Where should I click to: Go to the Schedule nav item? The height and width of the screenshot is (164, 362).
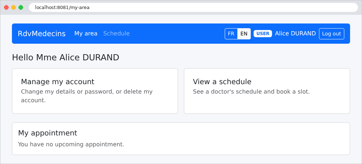(116, 34)
